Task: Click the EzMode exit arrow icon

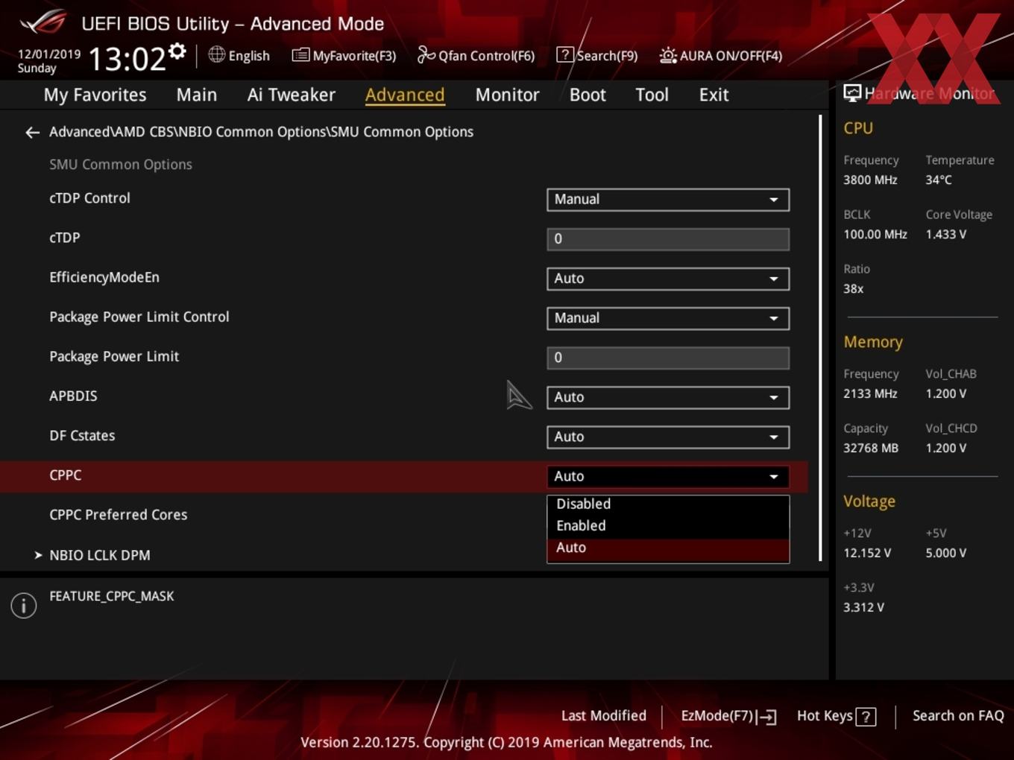Action: click(767, 717)
